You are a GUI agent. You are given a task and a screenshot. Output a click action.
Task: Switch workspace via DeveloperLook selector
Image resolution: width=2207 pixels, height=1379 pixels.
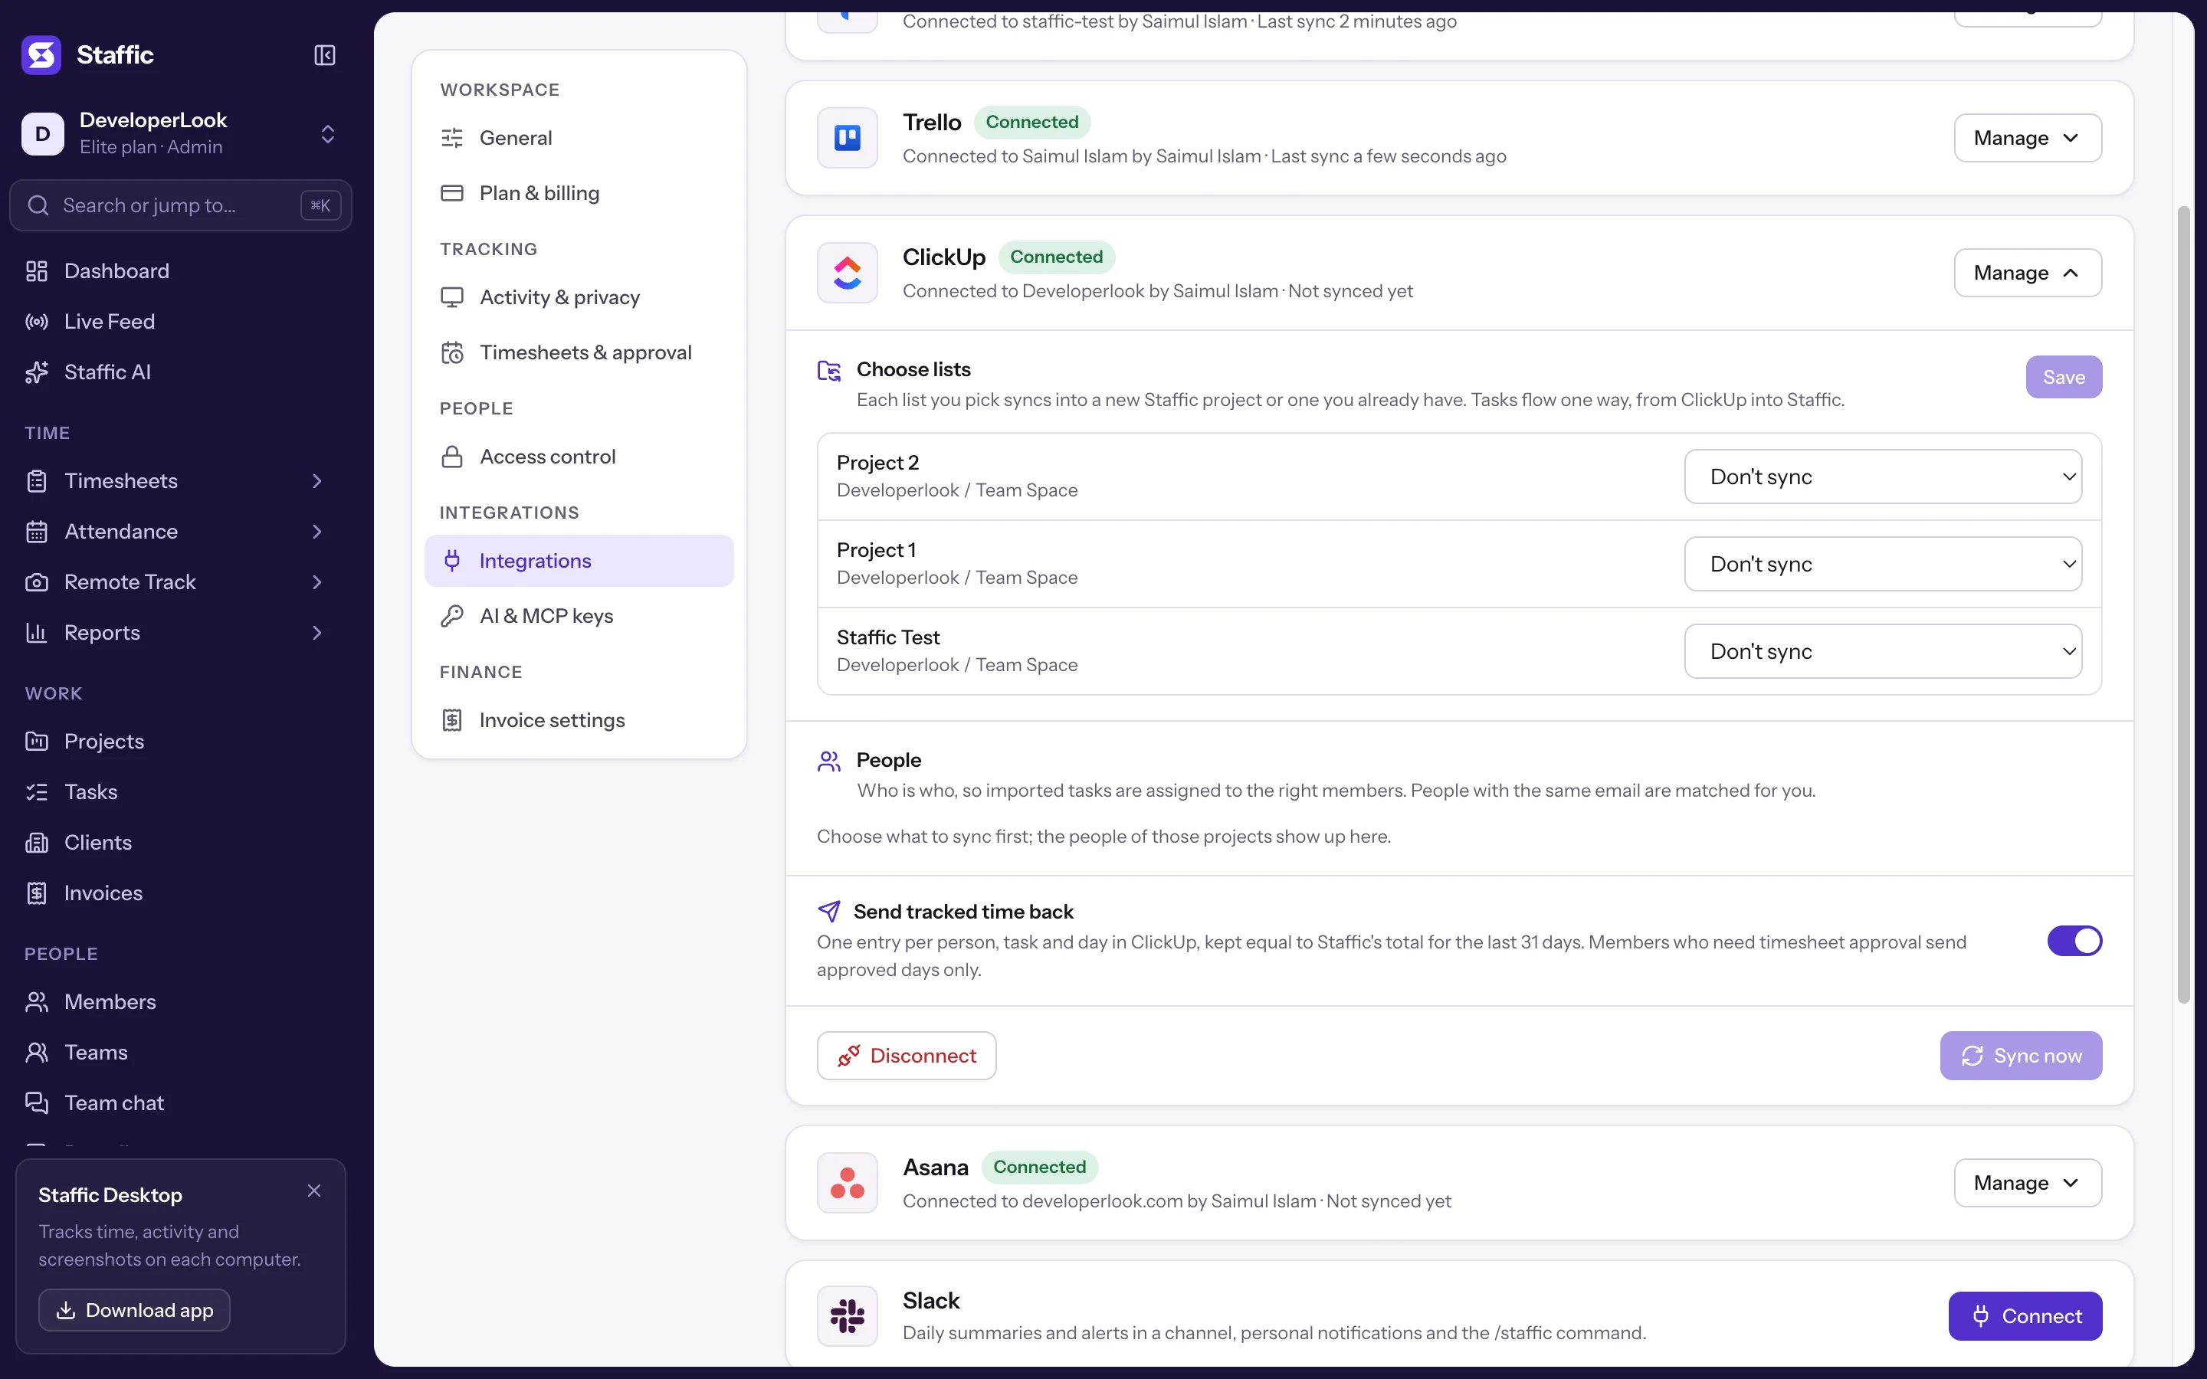pos(181,133)
